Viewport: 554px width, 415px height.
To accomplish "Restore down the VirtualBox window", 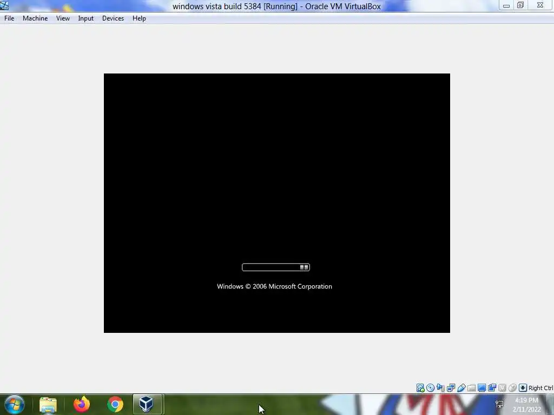I will tap(520, 5).
